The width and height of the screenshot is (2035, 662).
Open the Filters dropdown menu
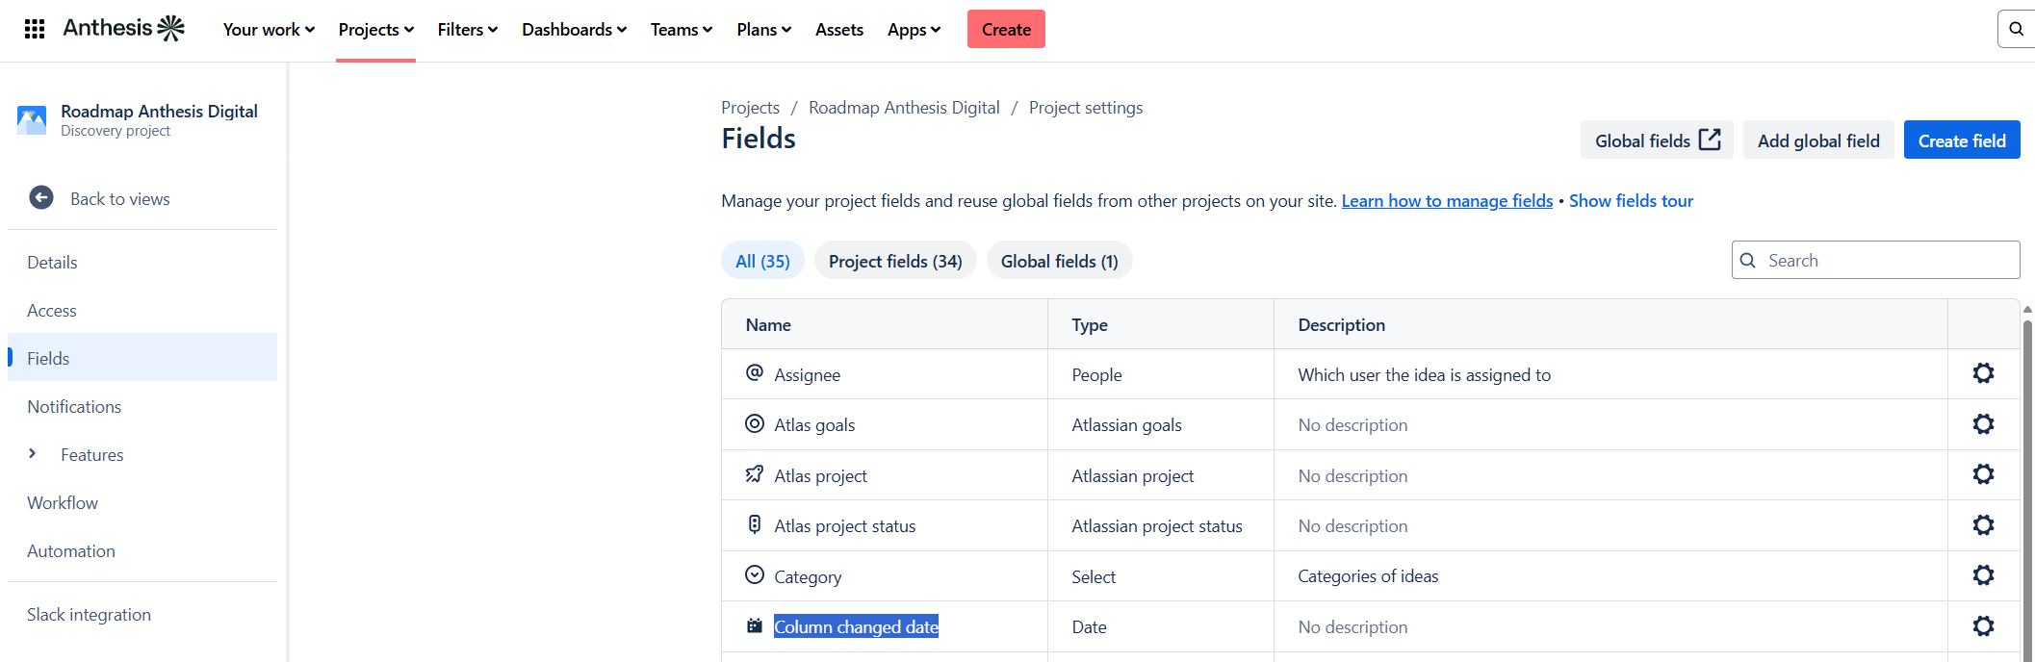click(x=468, y=30)
